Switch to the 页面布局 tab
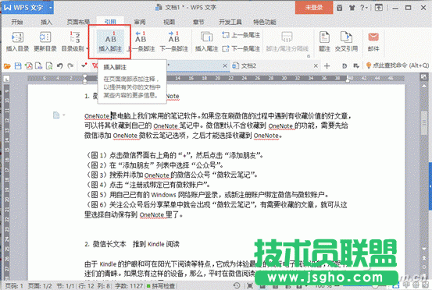 coord(78,22)
